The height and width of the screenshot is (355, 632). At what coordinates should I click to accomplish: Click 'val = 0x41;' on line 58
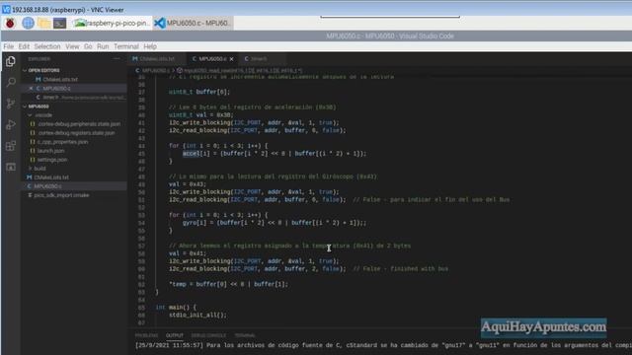coord(188,253)
